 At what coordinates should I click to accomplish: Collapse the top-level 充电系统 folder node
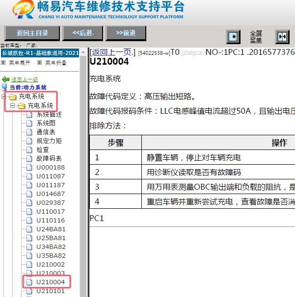point(3,97)
